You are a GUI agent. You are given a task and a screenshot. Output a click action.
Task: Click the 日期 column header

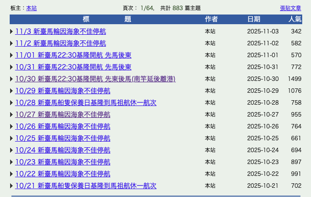coord(253,19)
